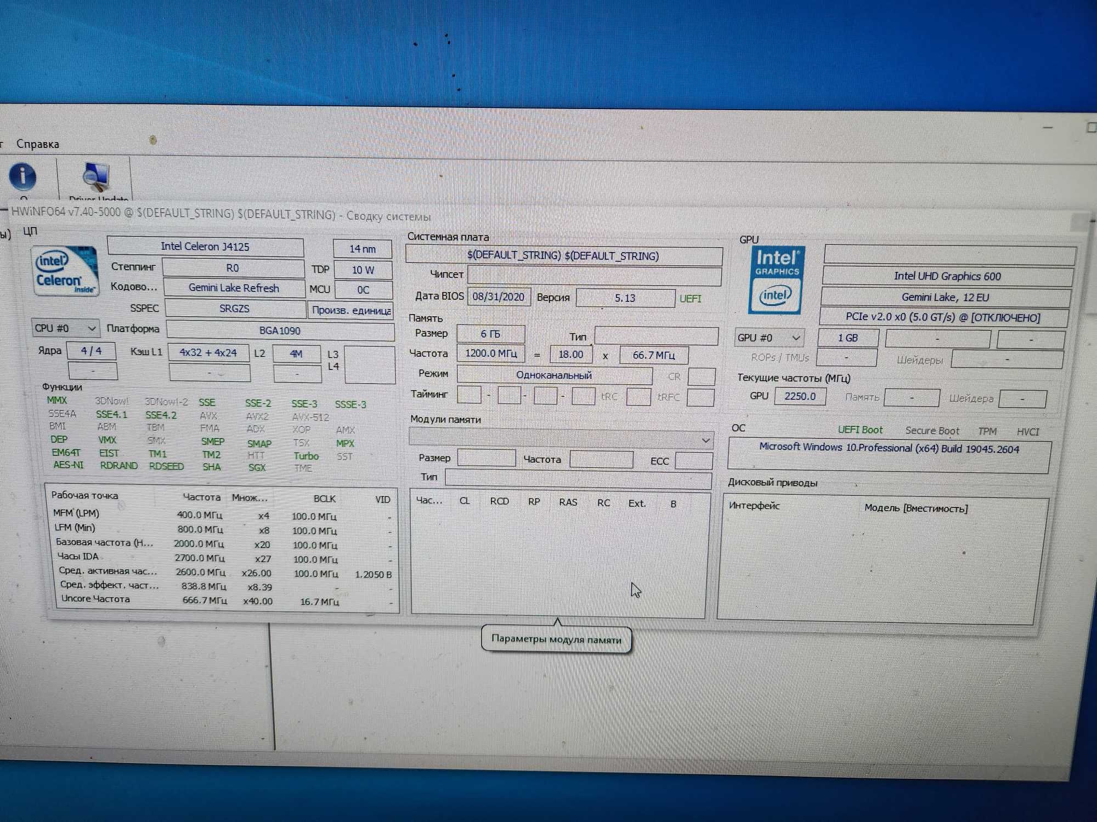
Task: Click the 14 nm technology field
Action: (x=363, y=249)
